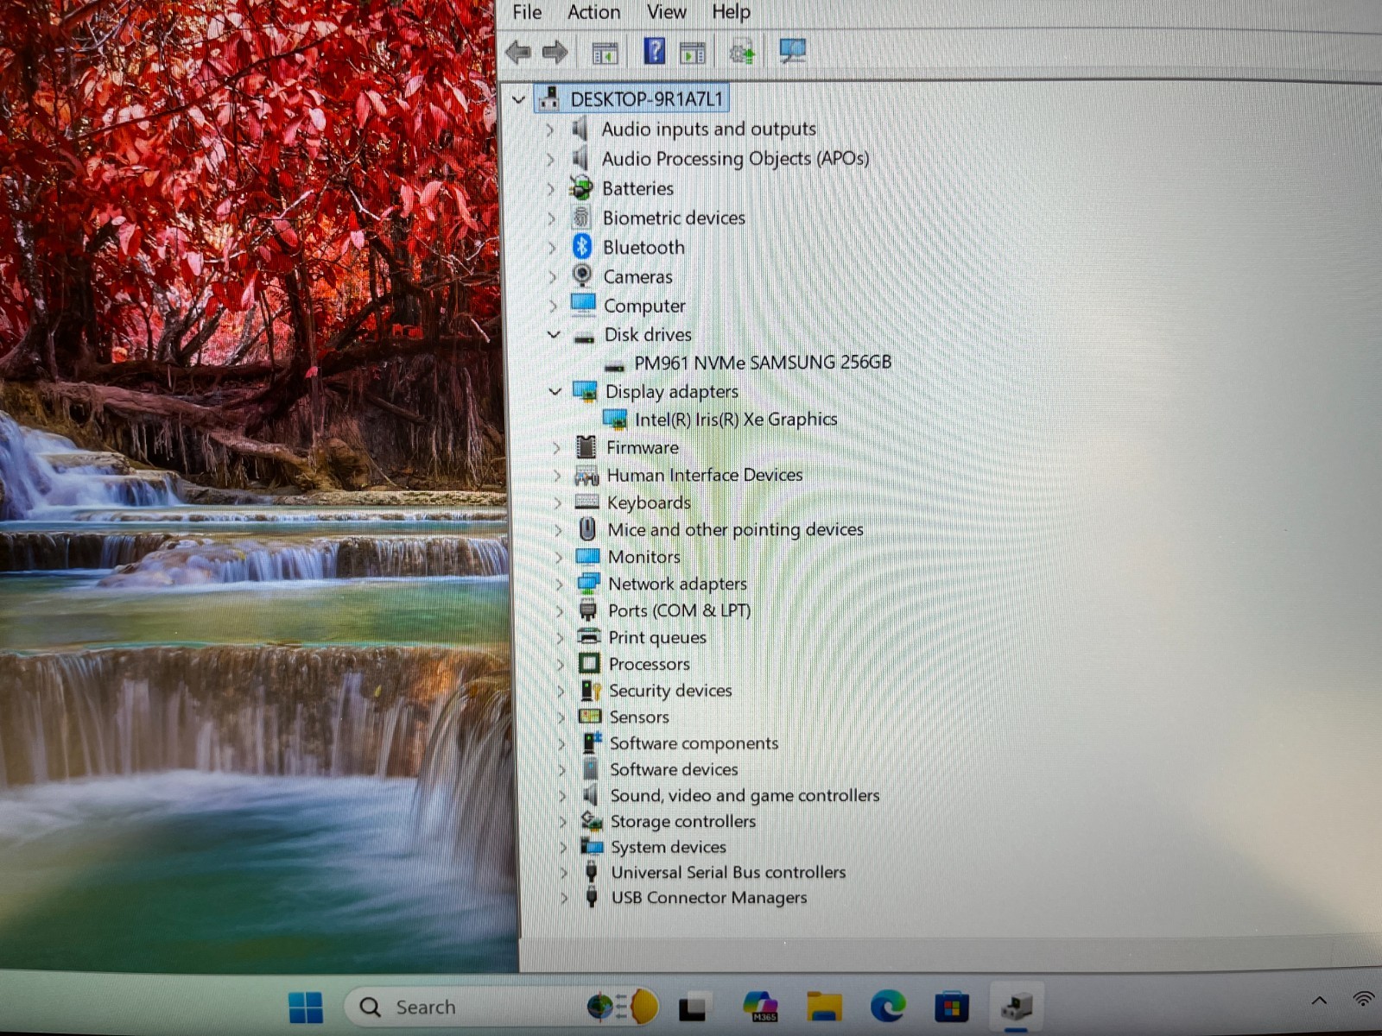Click the scan for hardware changes monitor icon
1382x1036 pixels.
[x=793, y=51]
